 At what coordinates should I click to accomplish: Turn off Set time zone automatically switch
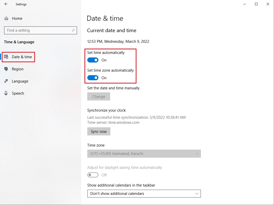[93, 78]
